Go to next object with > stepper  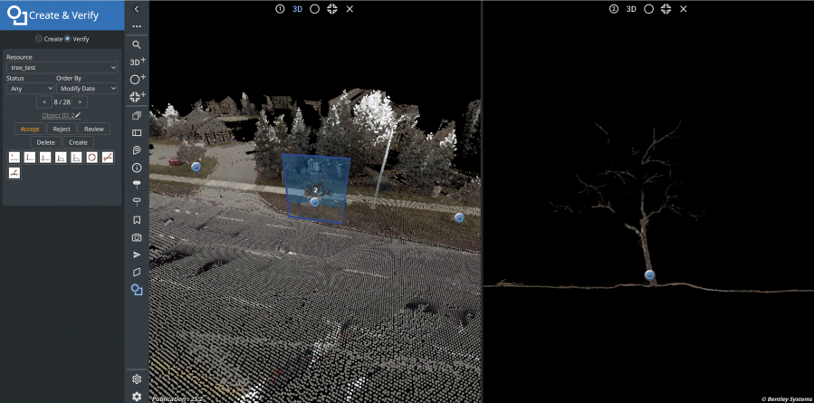(x=80, y=101)
